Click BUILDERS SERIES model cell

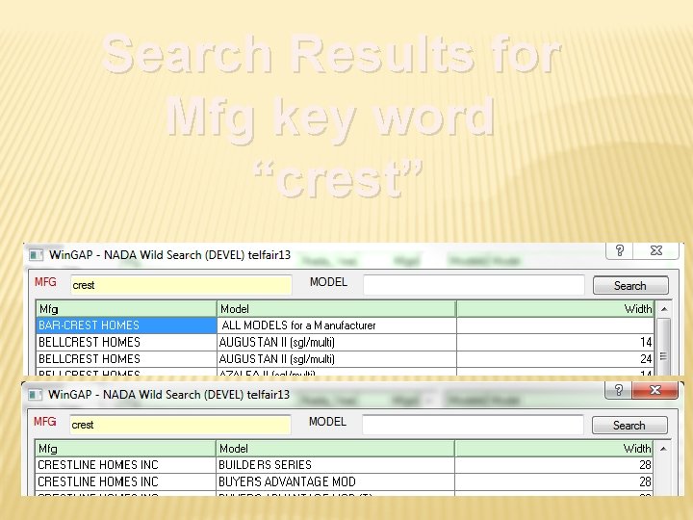pyautogui.click(x=336, y=465)
